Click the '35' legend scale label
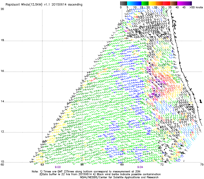 (x=170, y=7)
